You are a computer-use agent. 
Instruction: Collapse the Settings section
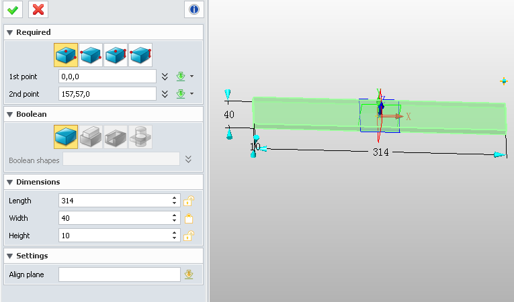(x=9, y=256)
